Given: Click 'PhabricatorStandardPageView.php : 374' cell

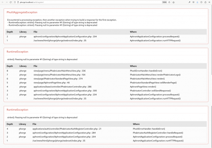Looking at the screenshot, I should click(58, 79).
